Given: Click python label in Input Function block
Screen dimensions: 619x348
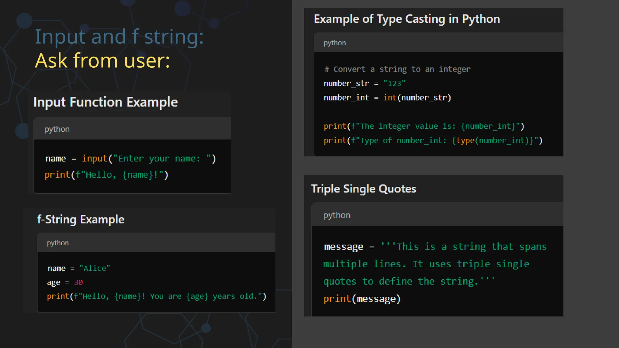Looking at the screenshot, I should [57, 129].
